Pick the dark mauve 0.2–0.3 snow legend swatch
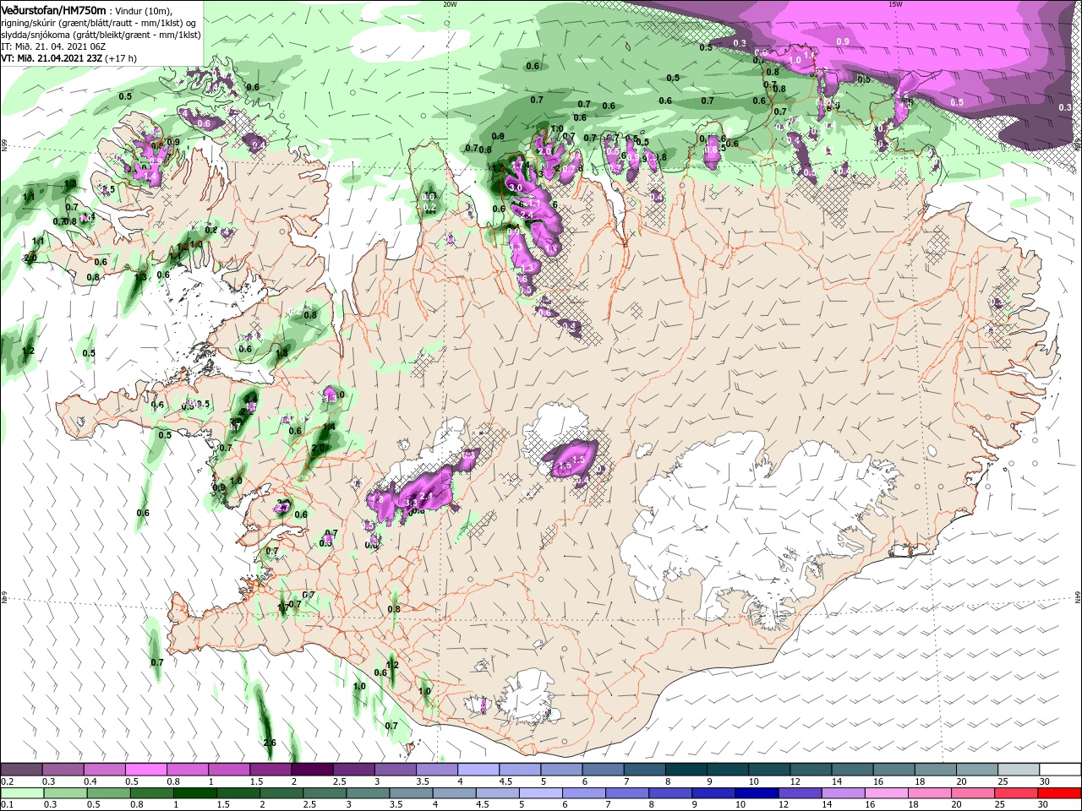Image resolution: width=1082 pixels, height=811 pixels. (21, 770)
